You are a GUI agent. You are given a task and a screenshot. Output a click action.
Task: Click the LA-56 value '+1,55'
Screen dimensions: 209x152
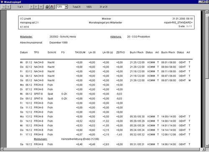[106, 126]
